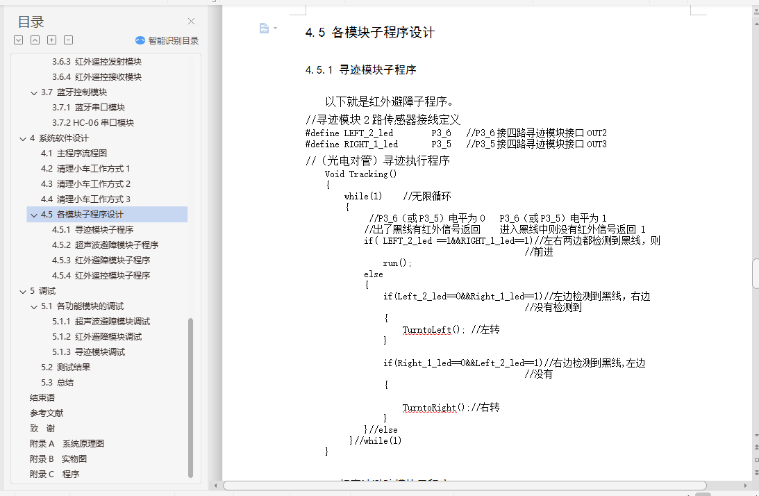Jump to 3.7.1 蓝牙串口模块
The height and width of the screenshot is (496, 759).
pyautogui.click(x=89, y=108)
